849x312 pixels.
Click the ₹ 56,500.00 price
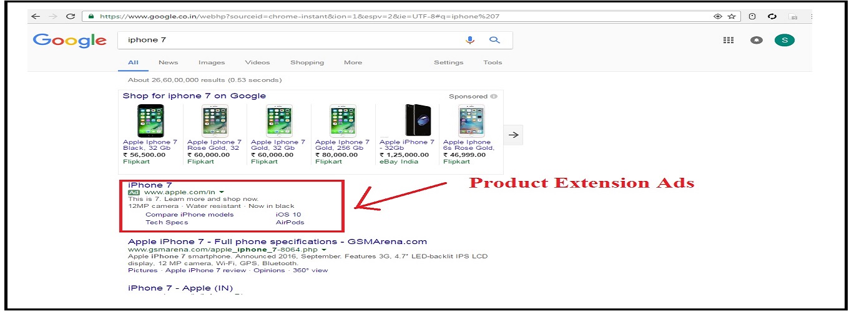point(144,155)
